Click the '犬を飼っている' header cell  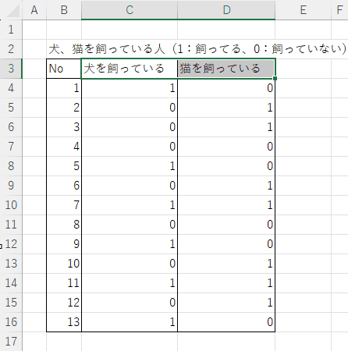pyautogui.click(x=130, y=69)
